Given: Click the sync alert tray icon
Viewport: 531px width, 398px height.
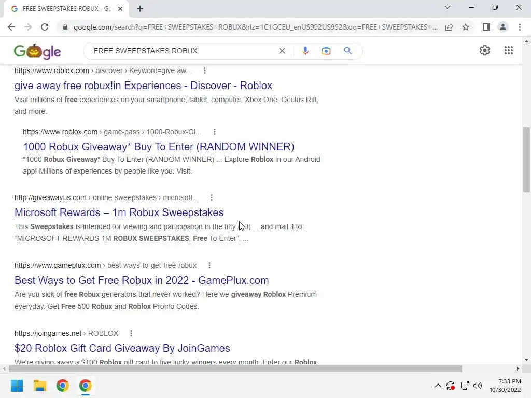Looking at the screenshot, I should 451,386.
